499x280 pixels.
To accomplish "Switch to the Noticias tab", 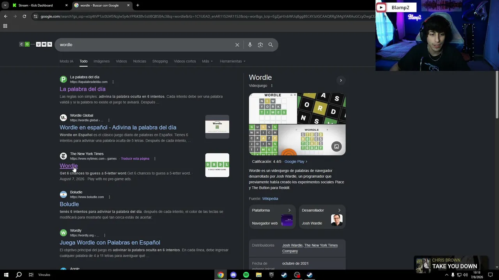I will (140, 61).
